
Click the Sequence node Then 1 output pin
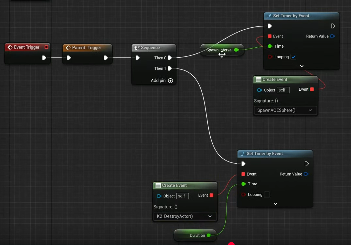tap(170, 69)
